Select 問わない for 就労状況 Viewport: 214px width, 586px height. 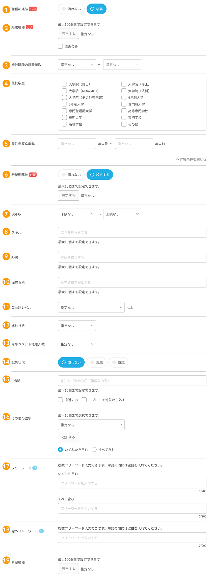(x=71, y=362)
